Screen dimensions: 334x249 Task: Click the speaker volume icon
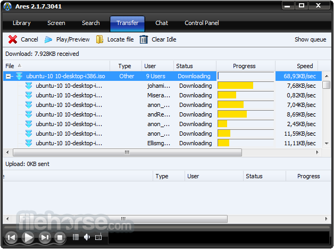point(87,237)
